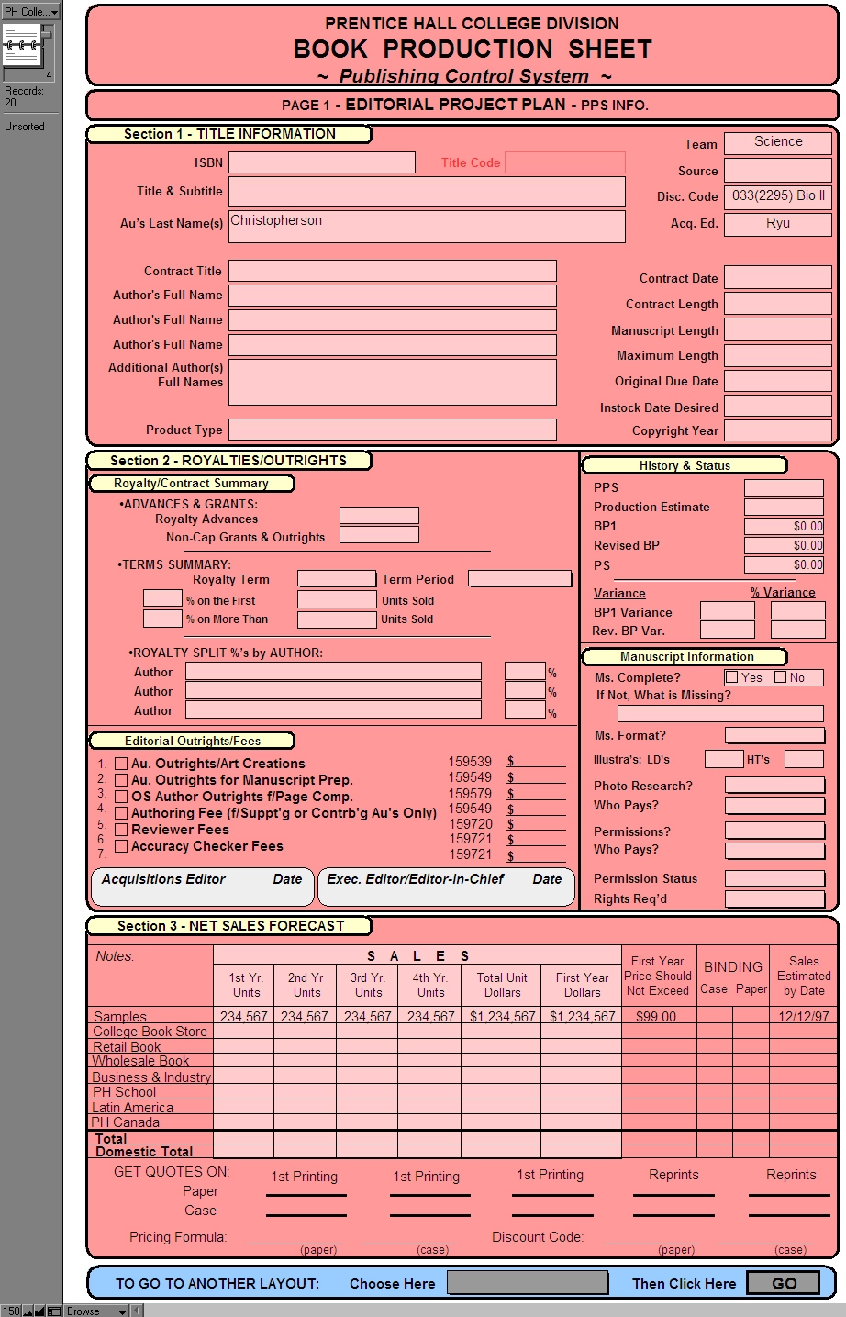The image size is (846, 1317).
Task: Click the HT's field
Action: (804, 759)
